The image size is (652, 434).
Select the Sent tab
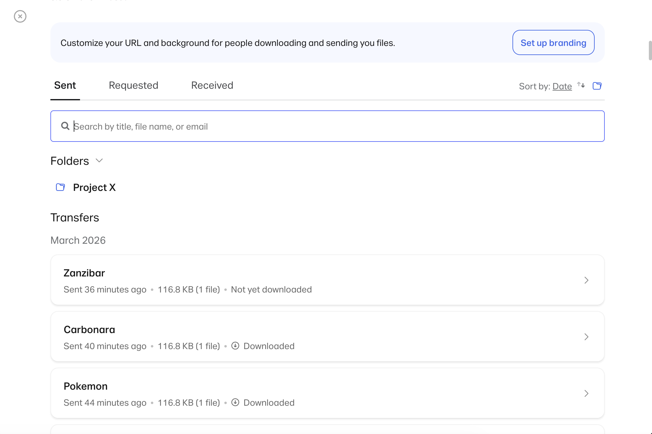pyautogui.click(x=65, y=85)
